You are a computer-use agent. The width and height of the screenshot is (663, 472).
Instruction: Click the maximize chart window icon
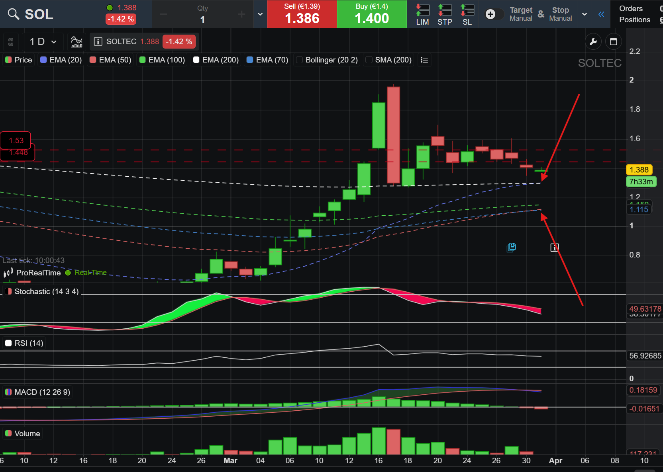click(x=614, y=41)
